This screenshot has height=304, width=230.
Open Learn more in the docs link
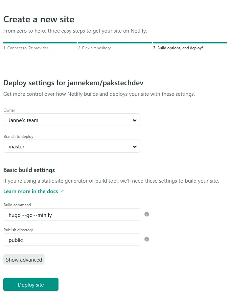tap(31, 191)
